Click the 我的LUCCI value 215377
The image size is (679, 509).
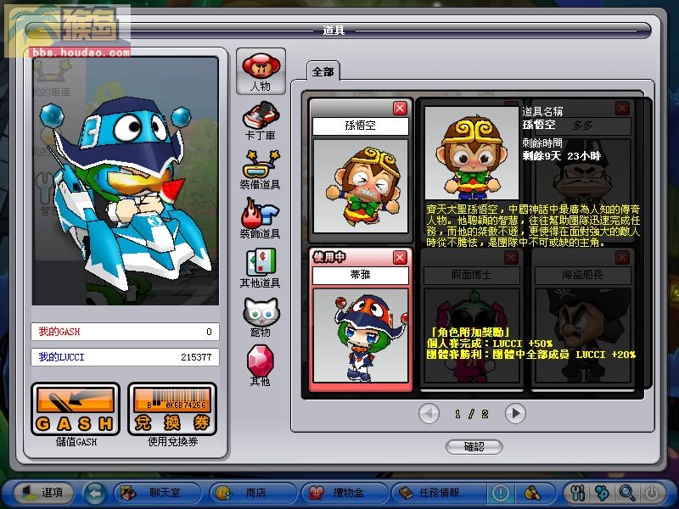tap(196, 357)
